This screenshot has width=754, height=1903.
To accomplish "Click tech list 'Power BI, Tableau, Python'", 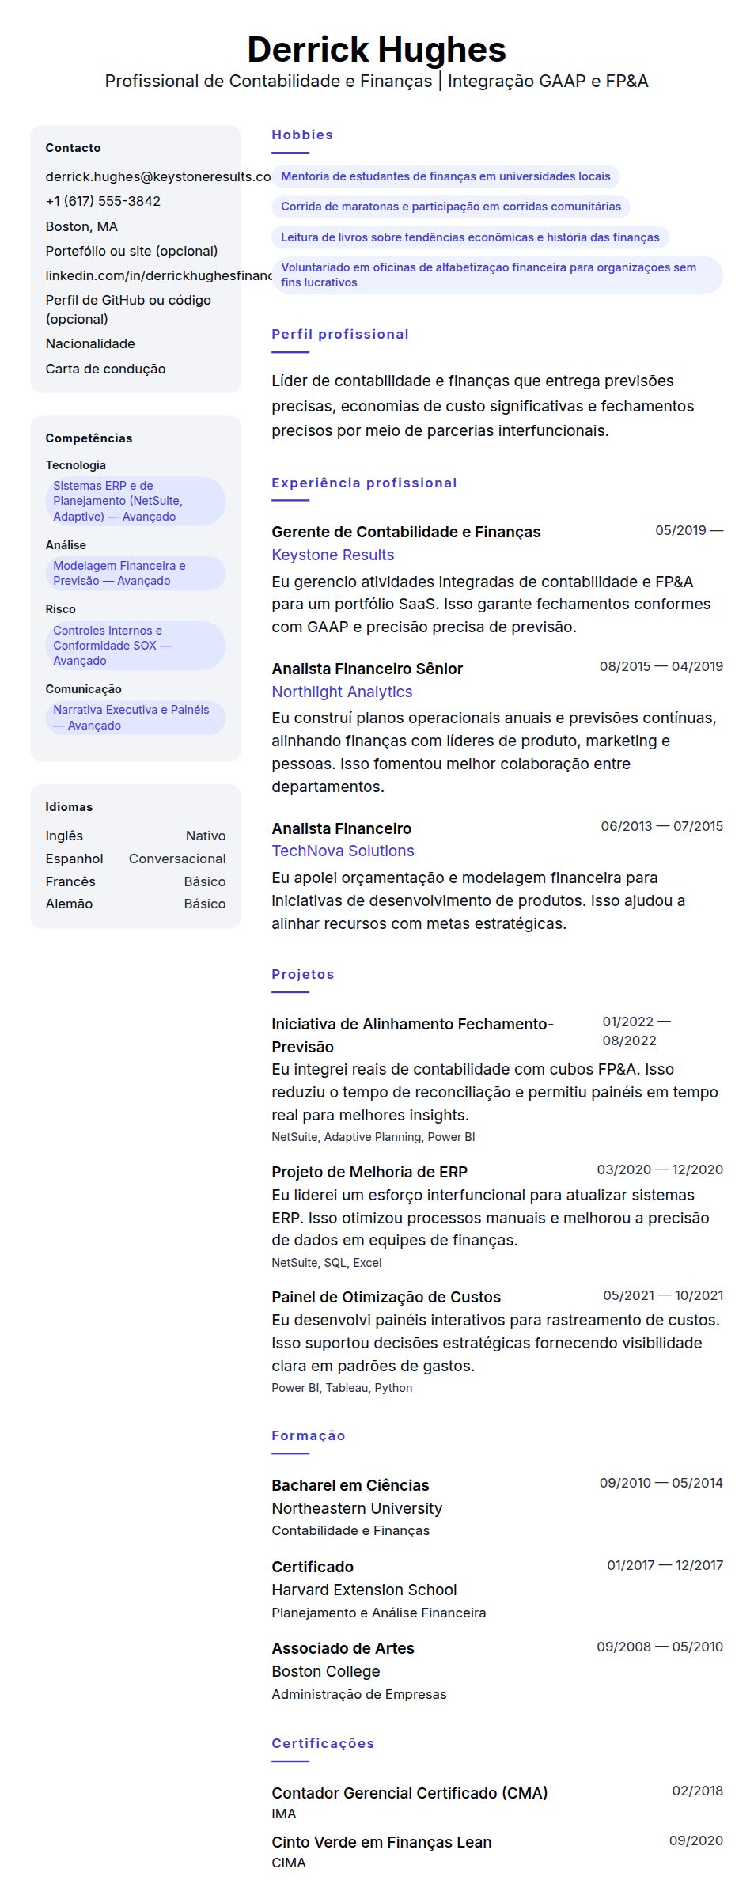I will click(x=342, y=1388).
